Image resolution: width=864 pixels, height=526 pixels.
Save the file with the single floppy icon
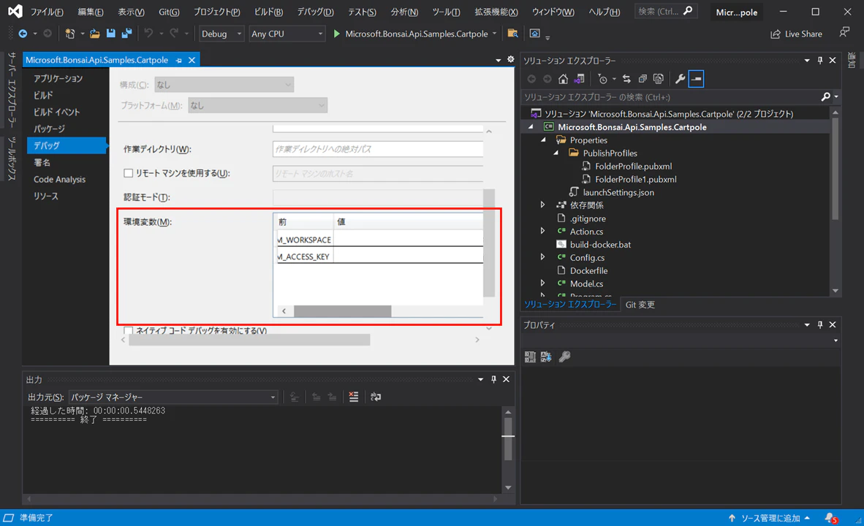(111, 34)
